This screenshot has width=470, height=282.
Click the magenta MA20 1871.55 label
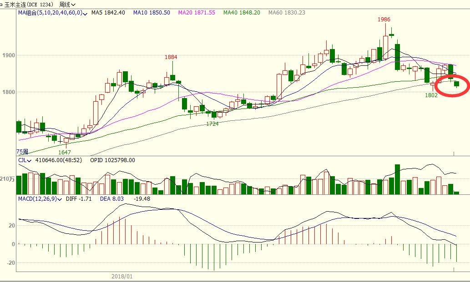click(197, 13)
